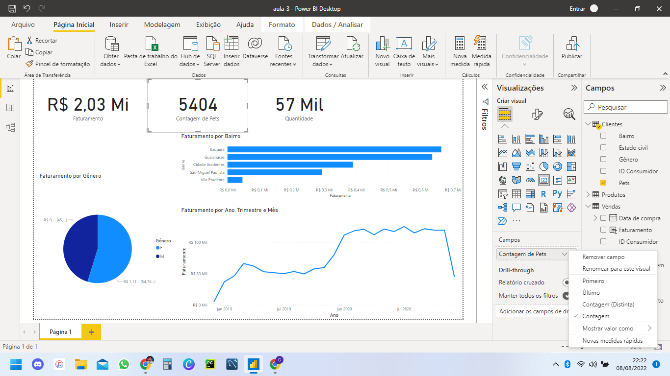Click the Pesquisar fields search box

[626, 107]
